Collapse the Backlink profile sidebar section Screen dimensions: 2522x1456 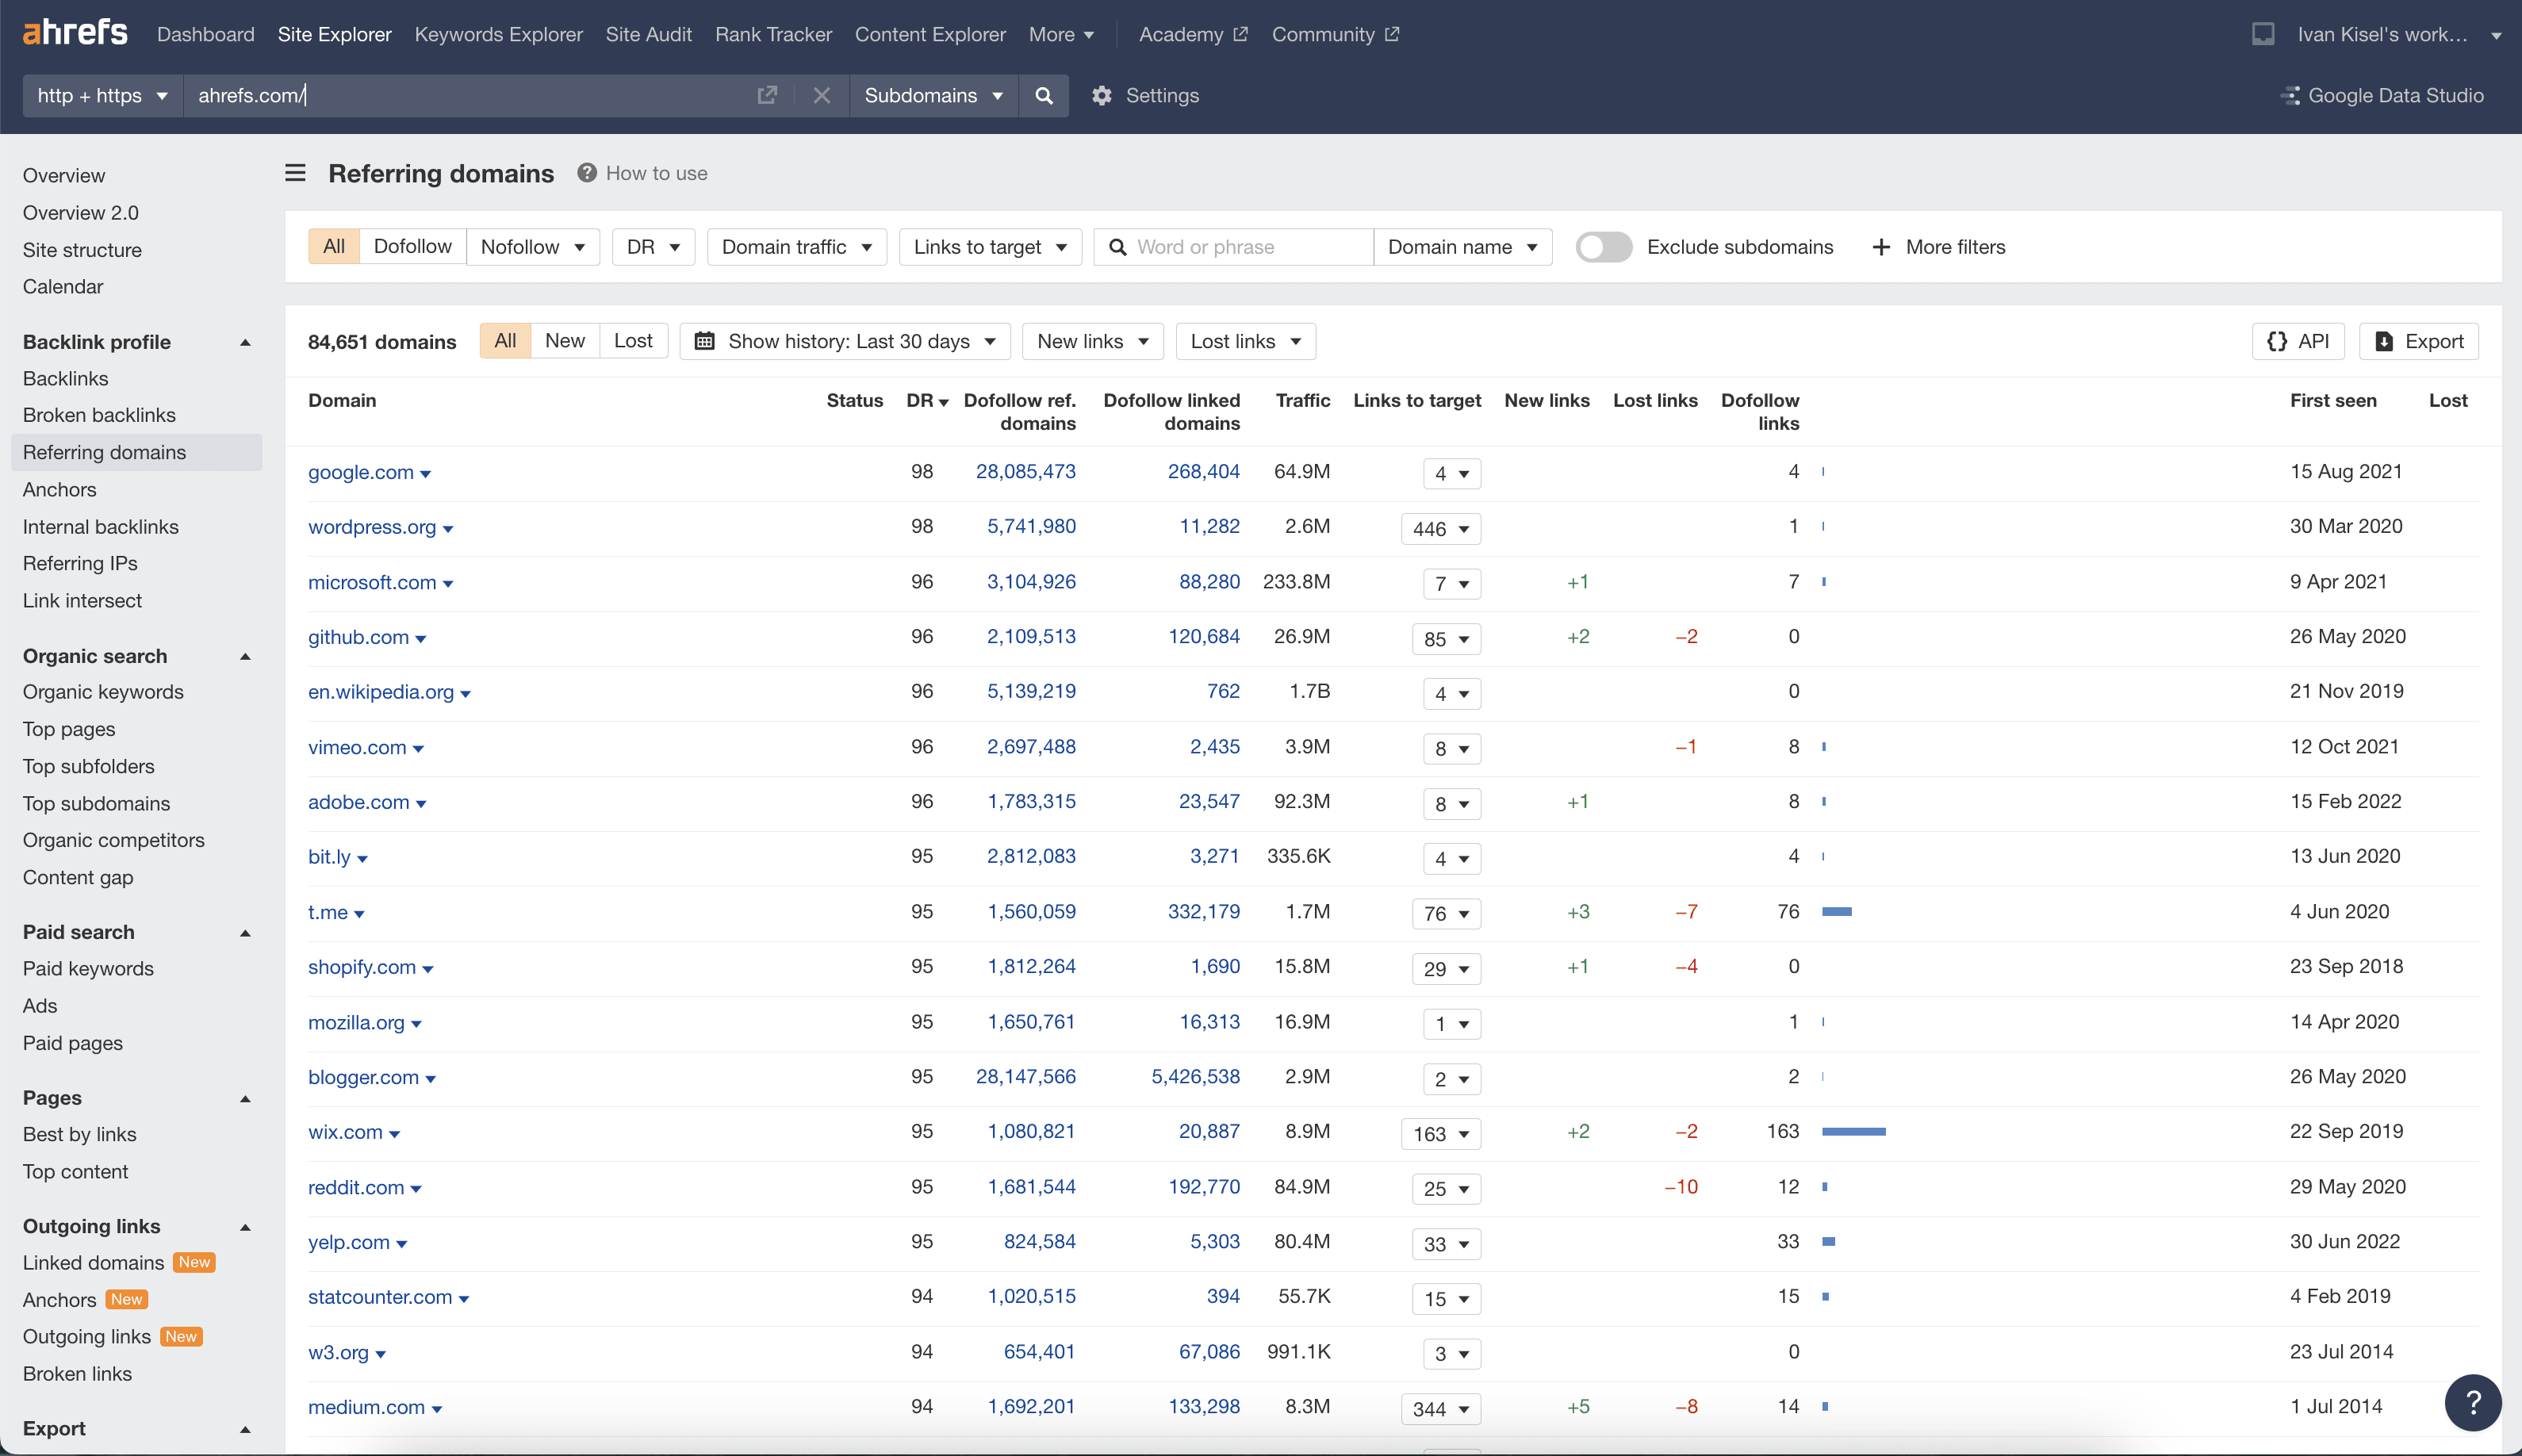click(x=245, y=342)
